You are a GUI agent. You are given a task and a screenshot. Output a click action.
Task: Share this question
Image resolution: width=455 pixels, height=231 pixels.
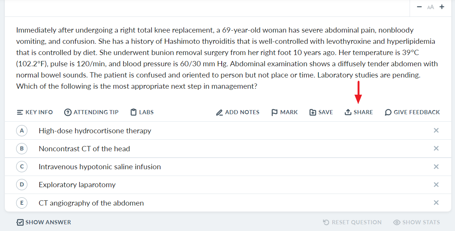pos(359,112)
